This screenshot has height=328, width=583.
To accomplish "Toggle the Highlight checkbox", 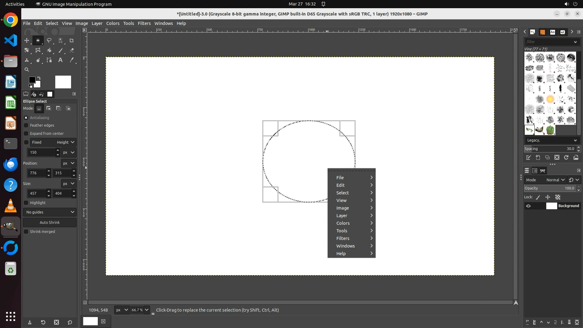I will click(x=26, y=203).
